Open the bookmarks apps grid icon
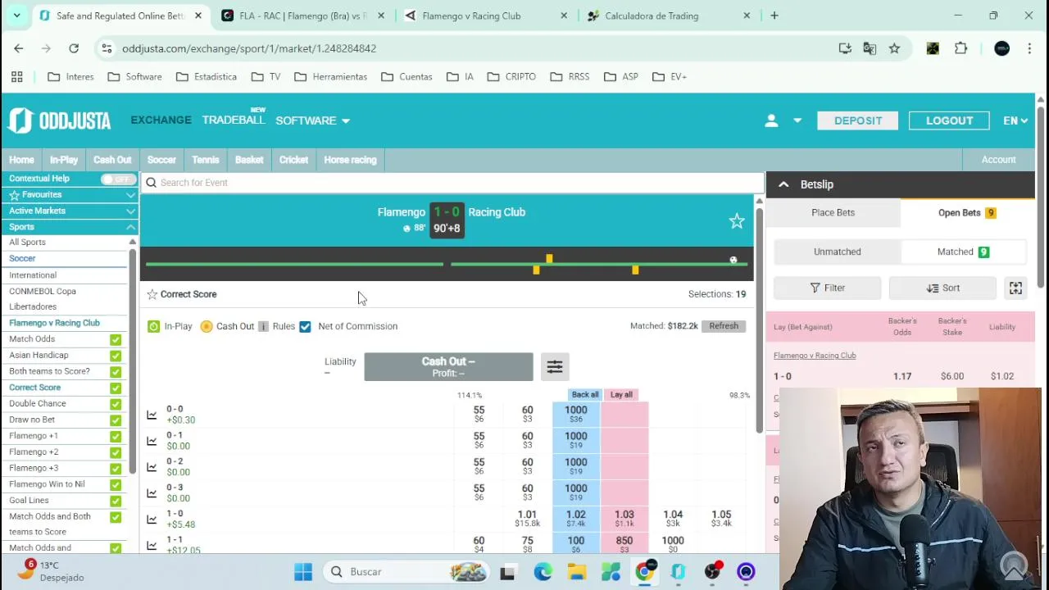1049x590 pixels. (16, 76)
